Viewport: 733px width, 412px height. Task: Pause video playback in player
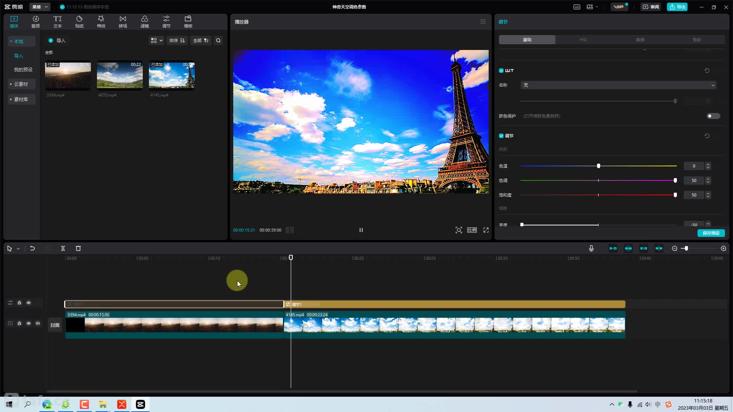(361, 230)
